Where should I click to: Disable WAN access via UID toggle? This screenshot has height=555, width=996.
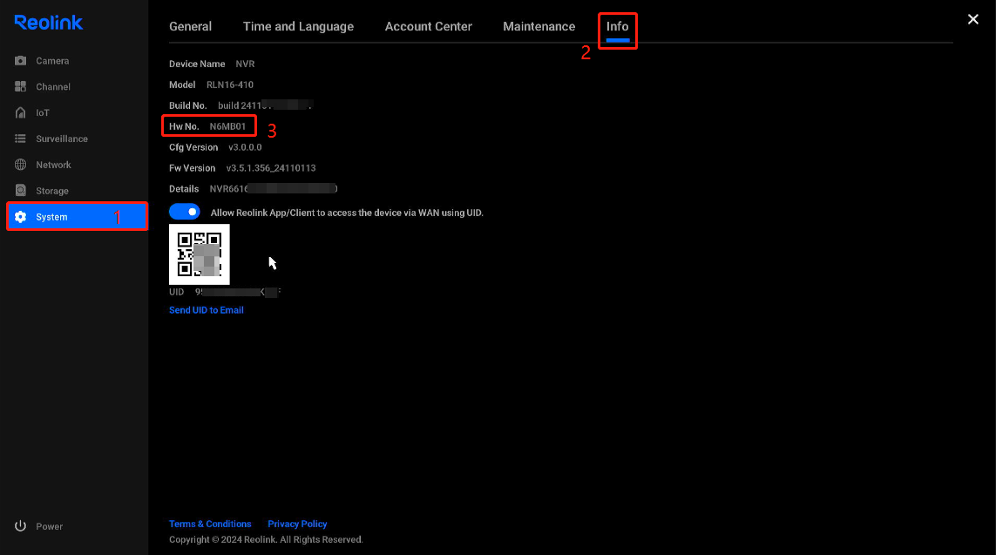pyautogui.click(x=184, y=212)
